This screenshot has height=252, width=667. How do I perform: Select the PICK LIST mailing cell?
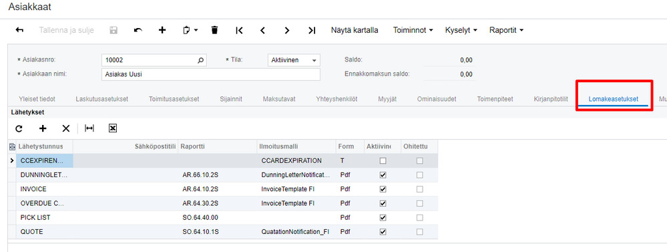(x=45, y=217)
